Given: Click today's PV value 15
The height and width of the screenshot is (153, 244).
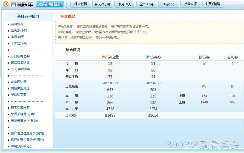Looking at the screenshot, I should [110, 64].
